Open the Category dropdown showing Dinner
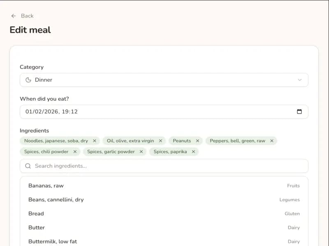This screenshot has width=329, height=246. click(x=164, y=80)
